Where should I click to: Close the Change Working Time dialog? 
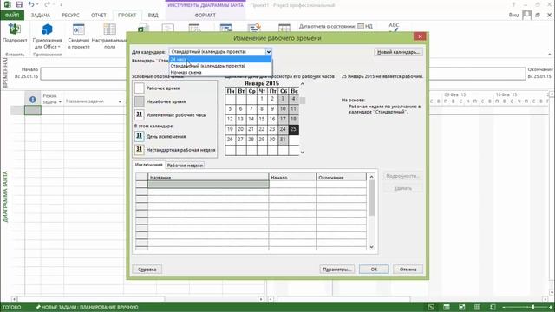420,36
